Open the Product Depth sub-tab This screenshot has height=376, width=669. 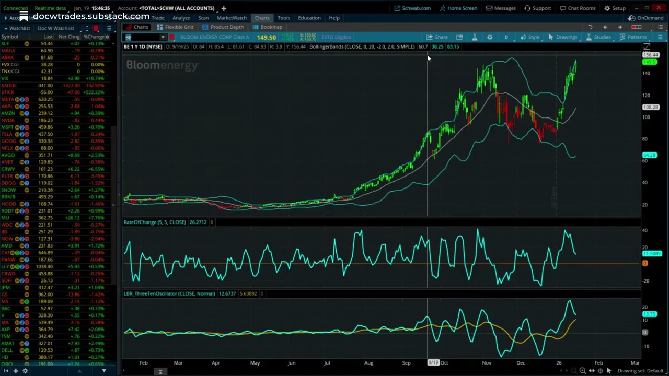223,27
